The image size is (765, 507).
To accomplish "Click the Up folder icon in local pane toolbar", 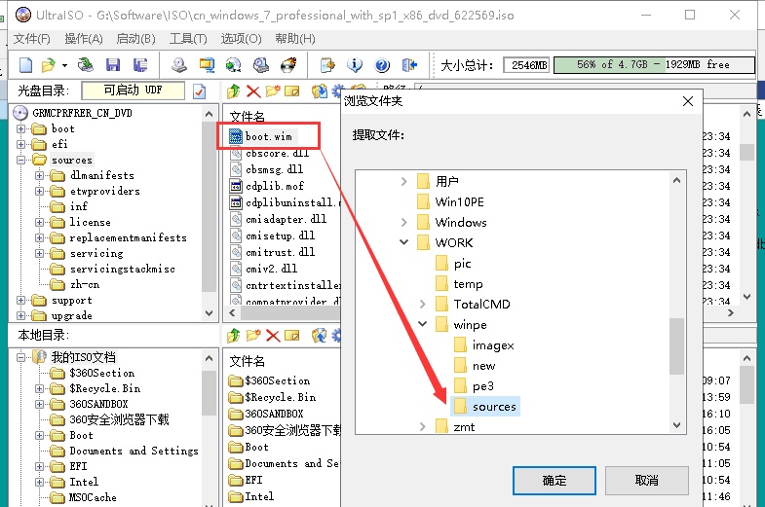I will [234, 336].
